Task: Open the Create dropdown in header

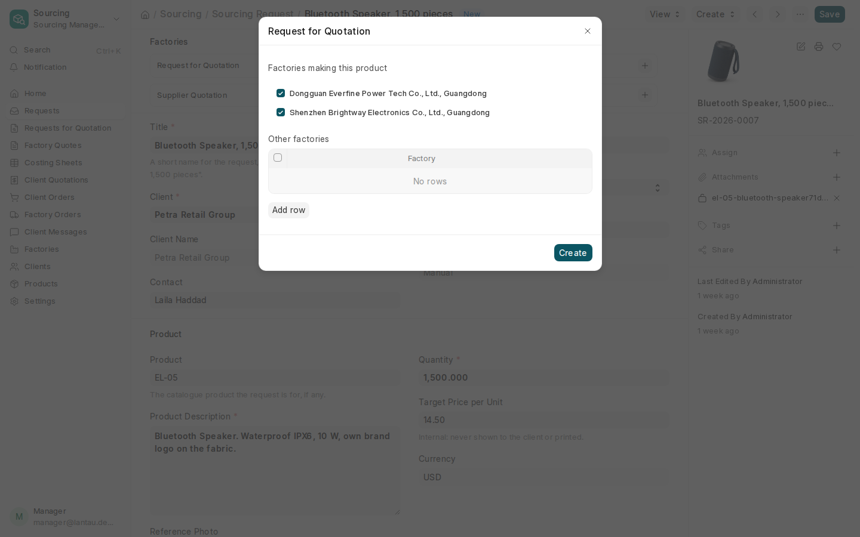Action: tap(715, 14)
